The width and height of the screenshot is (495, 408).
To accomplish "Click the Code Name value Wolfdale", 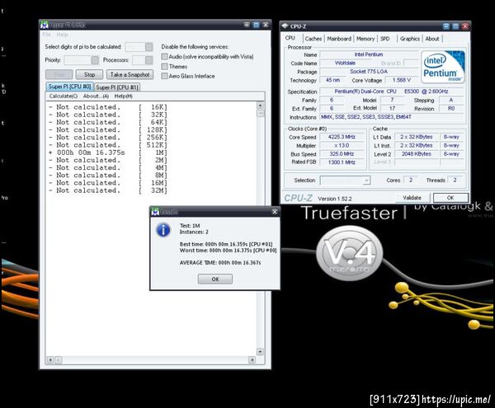I will tap(345, 63).
